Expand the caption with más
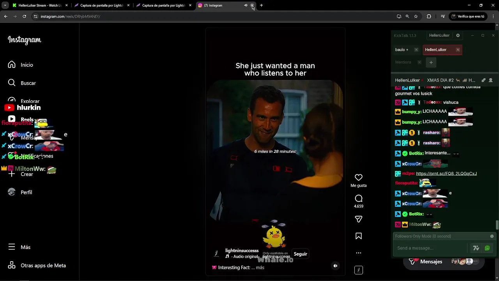 pyautogui.click(x=260, y=268)
